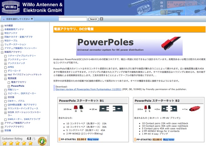Open リチャージャブルバッテリー subcategory
This screenshot has height=146, width=206.
coord(22,56)
